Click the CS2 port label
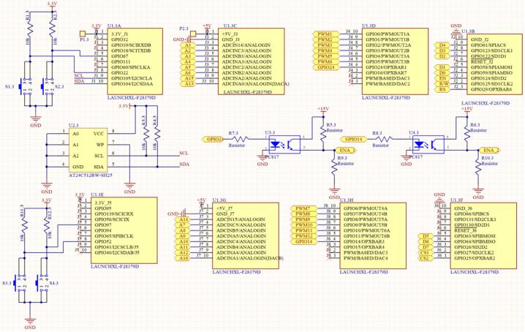The width and height of the screenshot is (525, 332). pyautogui.click(x=426, y=258)
